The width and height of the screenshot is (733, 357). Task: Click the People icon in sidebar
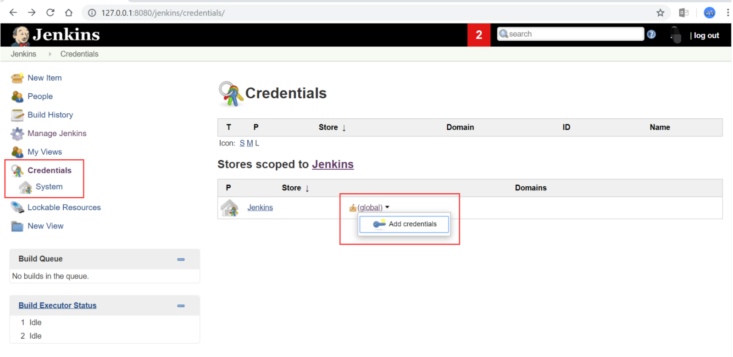pos(17,96)
